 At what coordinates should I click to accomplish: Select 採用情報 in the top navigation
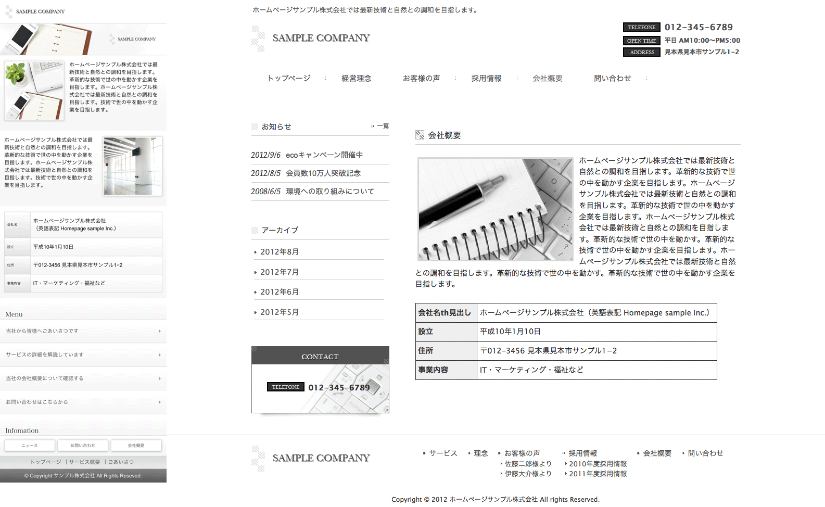(486, 79)
